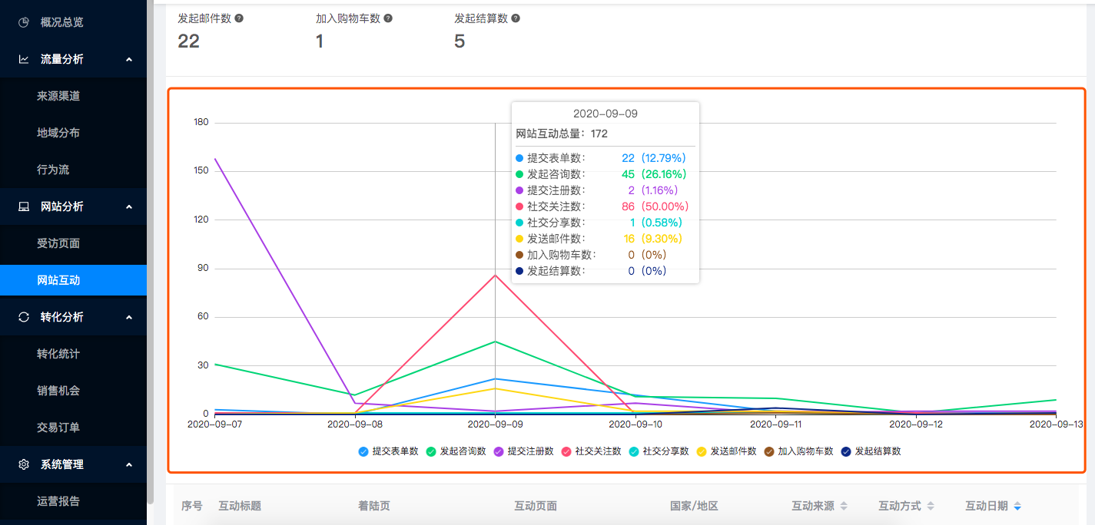1095x525 pixels.
Task: Click help icon next to 发起结算数
Action: click(x=516, y=18)
